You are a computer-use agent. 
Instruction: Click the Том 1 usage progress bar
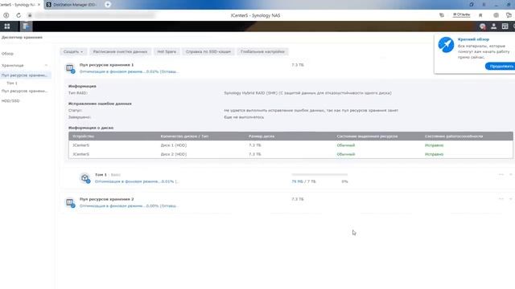point(319,175)
